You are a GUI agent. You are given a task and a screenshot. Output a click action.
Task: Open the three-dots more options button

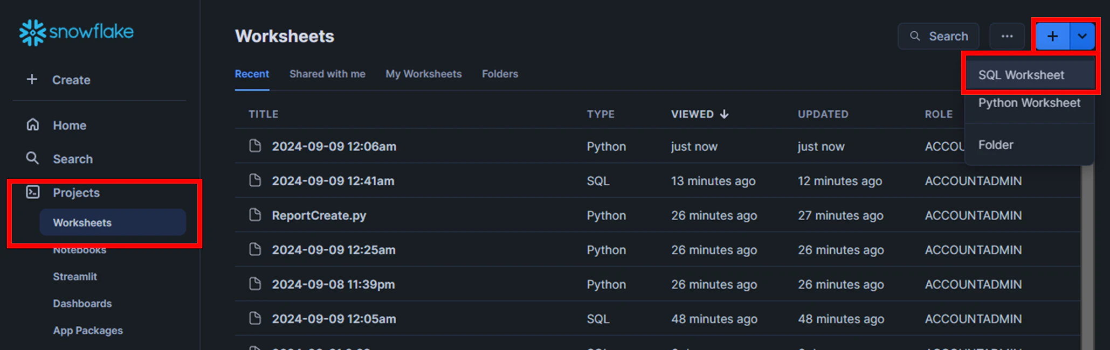[x=1007, y=36]
